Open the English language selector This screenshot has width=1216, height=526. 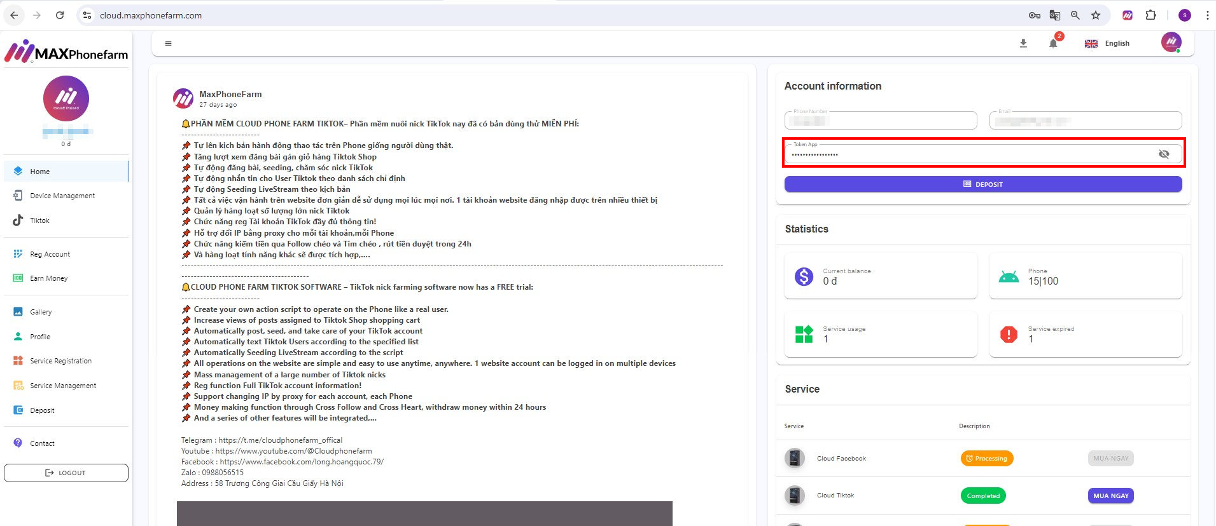coord(1107,43)
